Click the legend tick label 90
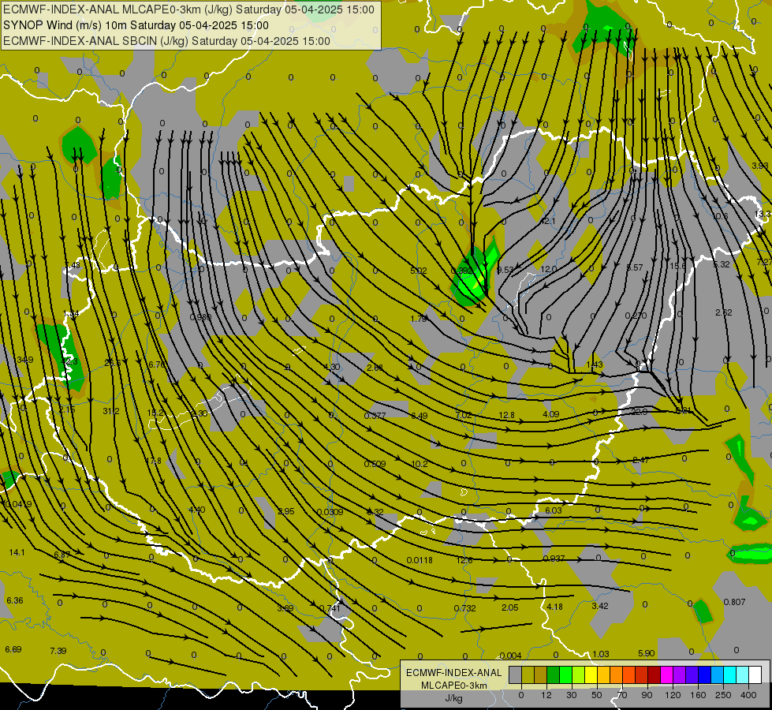This screenshot has width=772, height=710. pyautogui.click(x=647, y=695)
